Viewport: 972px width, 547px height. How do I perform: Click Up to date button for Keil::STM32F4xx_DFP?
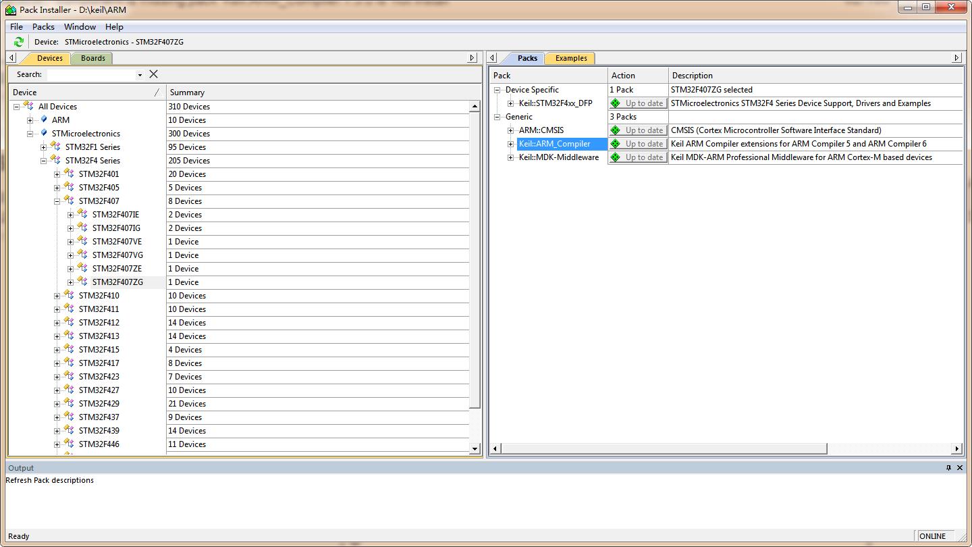[638, 103]
